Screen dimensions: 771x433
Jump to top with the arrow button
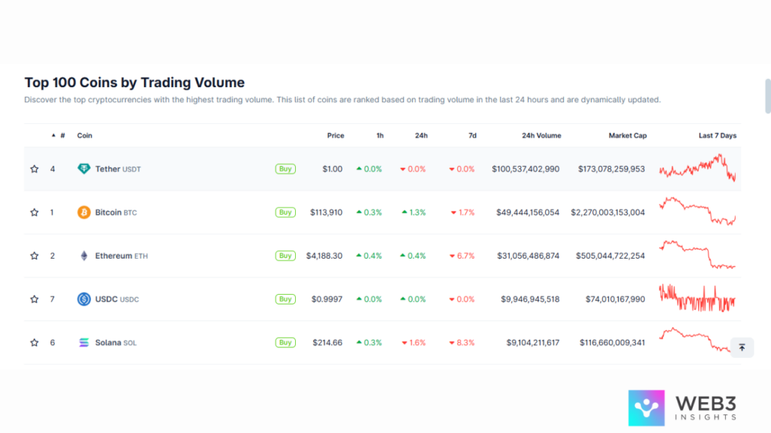click(x=742, y=347)
